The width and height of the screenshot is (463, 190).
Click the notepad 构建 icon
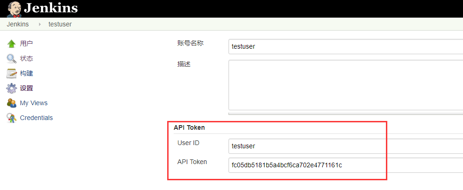pyautogui.click(x=12, y=74)
